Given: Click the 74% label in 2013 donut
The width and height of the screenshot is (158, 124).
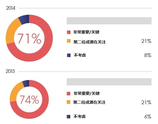Looking at the screenshot, I should click(x=29, y=99).
